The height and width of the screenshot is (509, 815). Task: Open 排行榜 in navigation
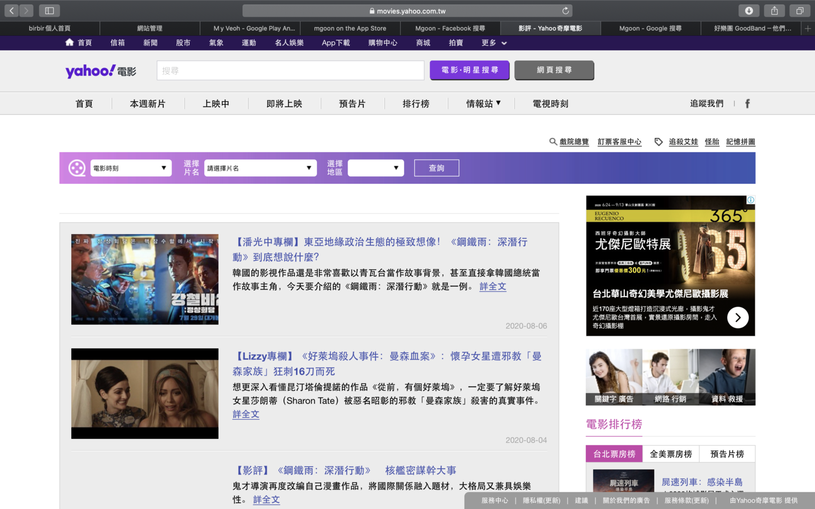(x=416, y=104)
